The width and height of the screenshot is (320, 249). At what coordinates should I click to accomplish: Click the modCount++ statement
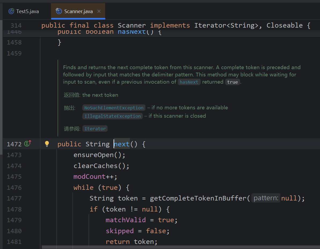95,177
